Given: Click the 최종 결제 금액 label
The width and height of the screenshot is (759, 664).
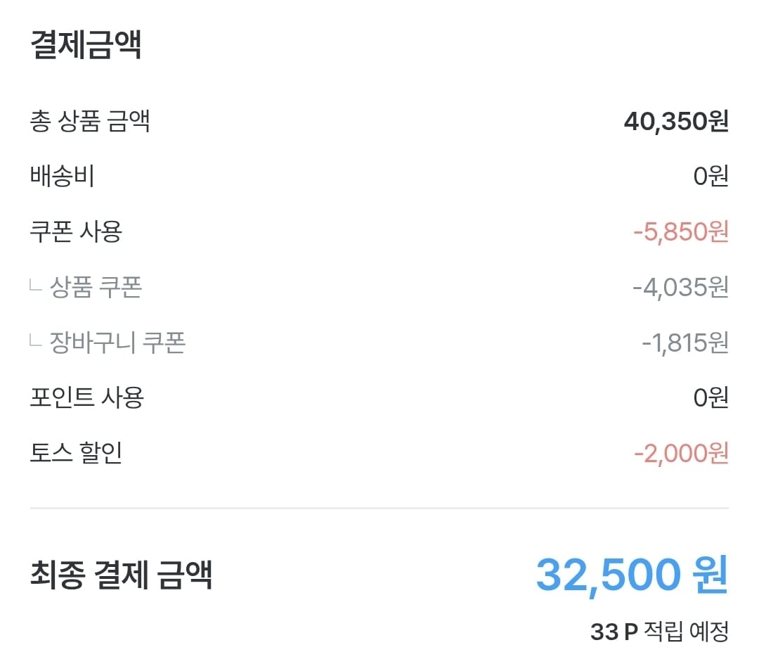Looking at the screenshot, I should click(121, 575).
